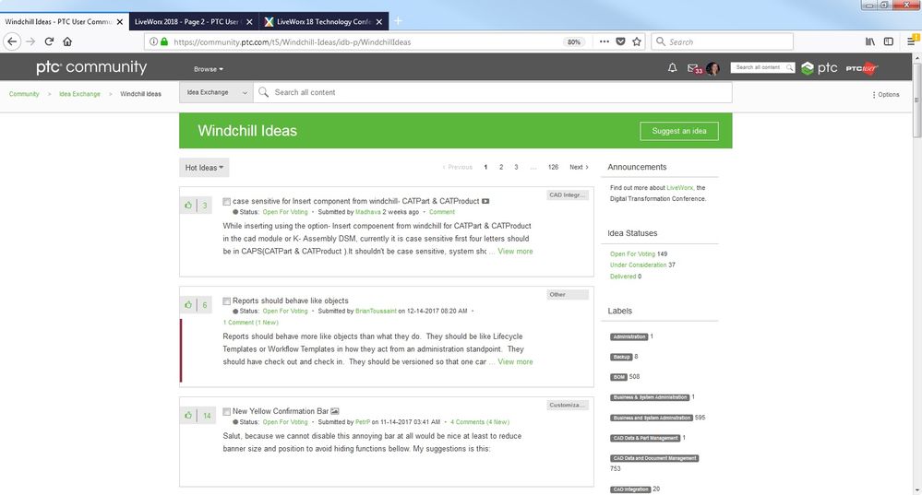
Task: Go to page 2 of ideas
Action: [501, 168]
